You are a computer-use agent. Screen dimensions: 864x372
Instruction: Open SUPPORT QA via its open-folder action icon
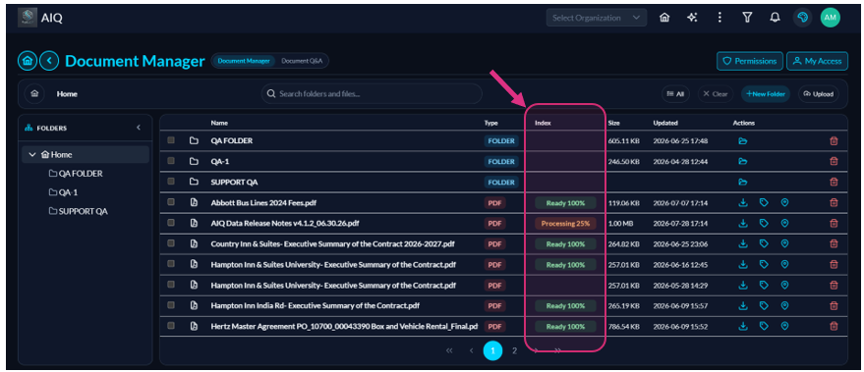point(743,183)
